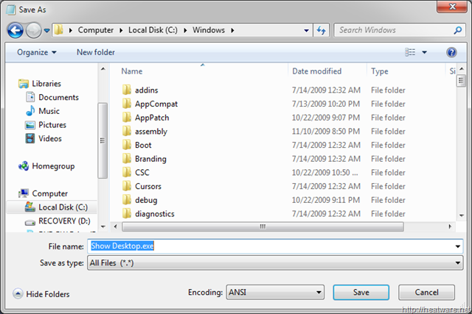Click the Back navigation arrow button
Viewport: 472px width, 314px height.
tap(15, 30)
